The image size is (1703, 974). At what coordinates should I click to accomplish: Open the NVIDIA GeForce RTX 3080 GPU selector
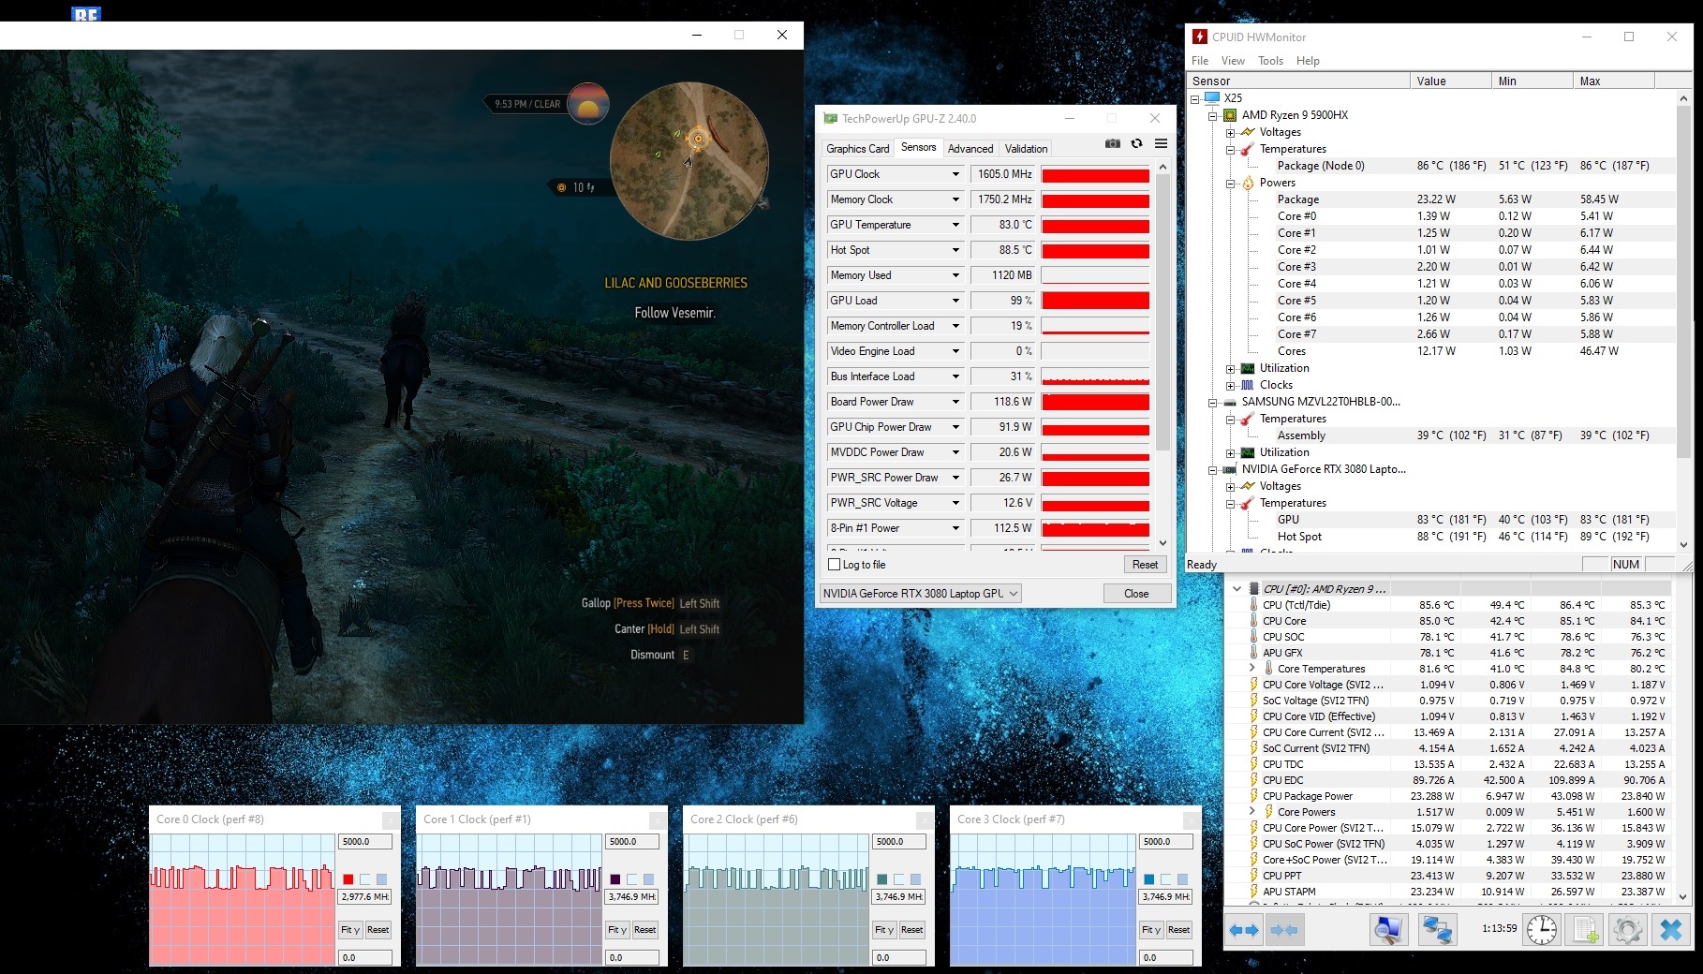pos(919,594)
